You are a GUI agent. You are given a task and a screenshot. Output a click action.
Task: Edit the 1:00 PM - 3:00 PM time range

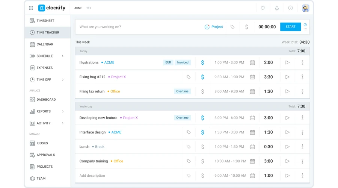229,62
